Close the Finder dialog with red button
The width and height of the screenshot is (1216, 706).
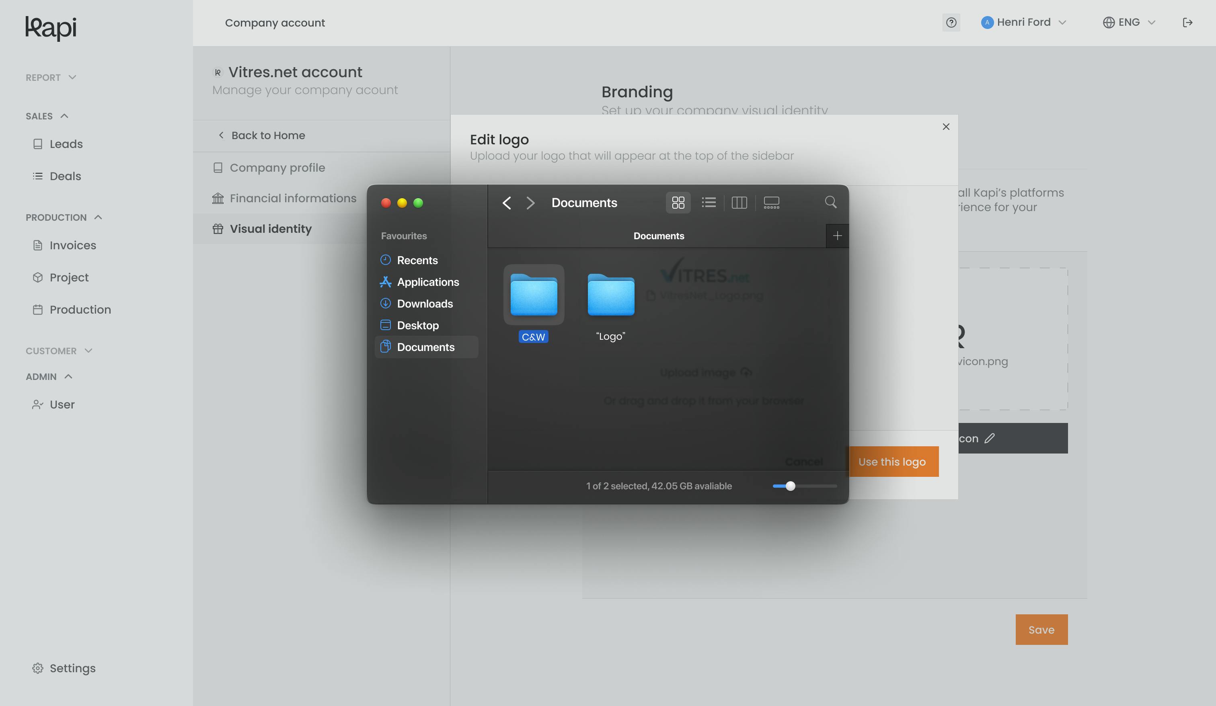386,203
